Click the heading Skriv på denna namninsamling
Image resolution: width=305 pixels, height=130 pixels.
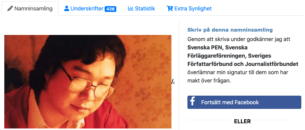coord(230,30)
